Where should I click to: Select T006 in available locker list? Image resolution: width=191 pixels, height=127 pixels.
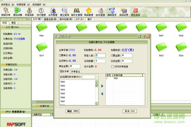[x=77, y=97]
